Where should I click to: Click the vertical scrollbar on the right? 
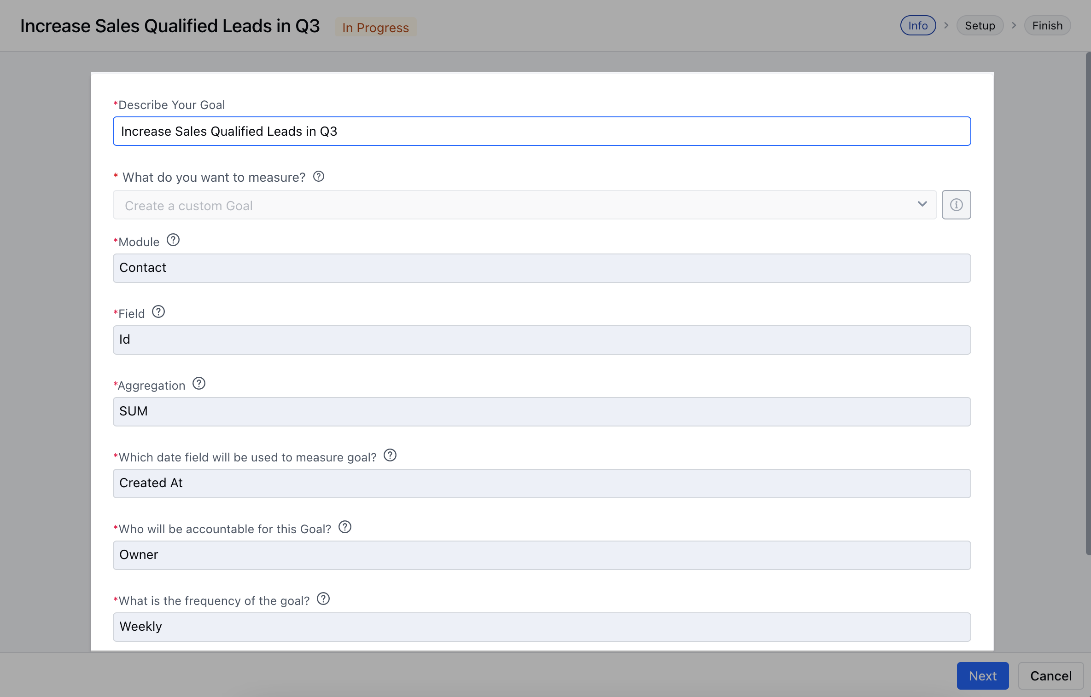[x=1088, y=304]
